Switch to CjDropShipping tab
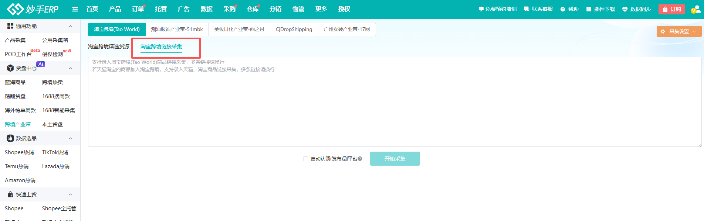 click(x=294, y=30)
